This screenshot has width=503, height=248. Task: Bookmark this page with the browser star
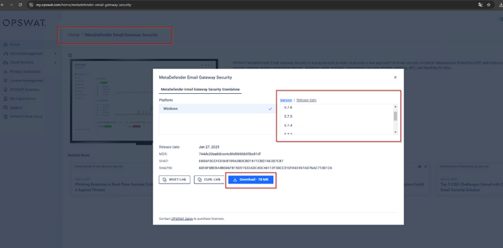coord(489,5)
